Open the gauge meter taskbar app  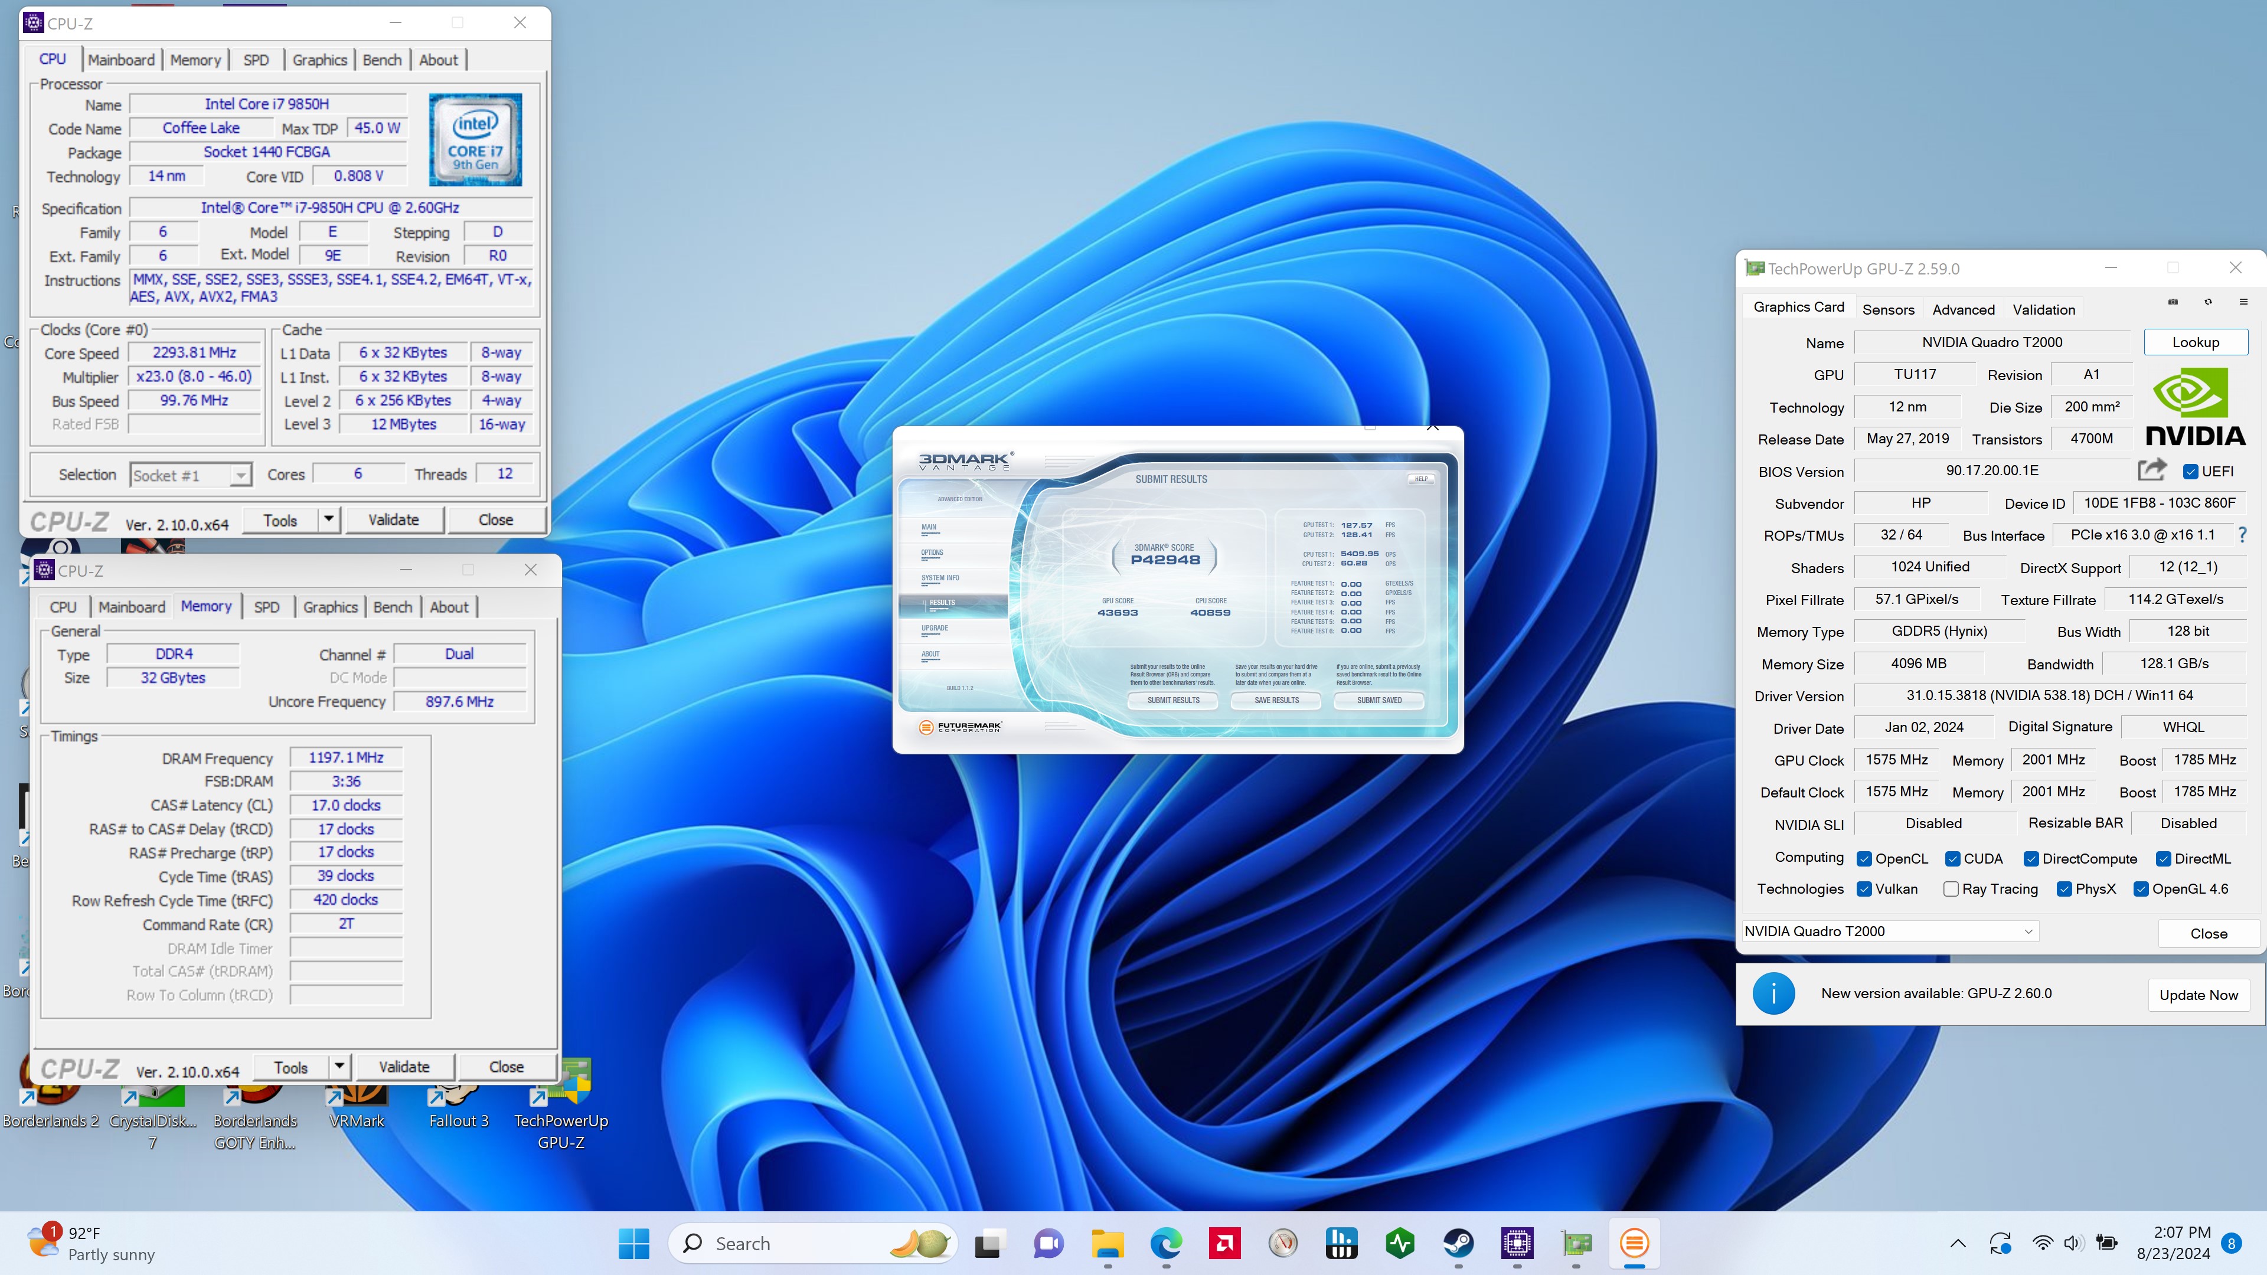1283,1243
